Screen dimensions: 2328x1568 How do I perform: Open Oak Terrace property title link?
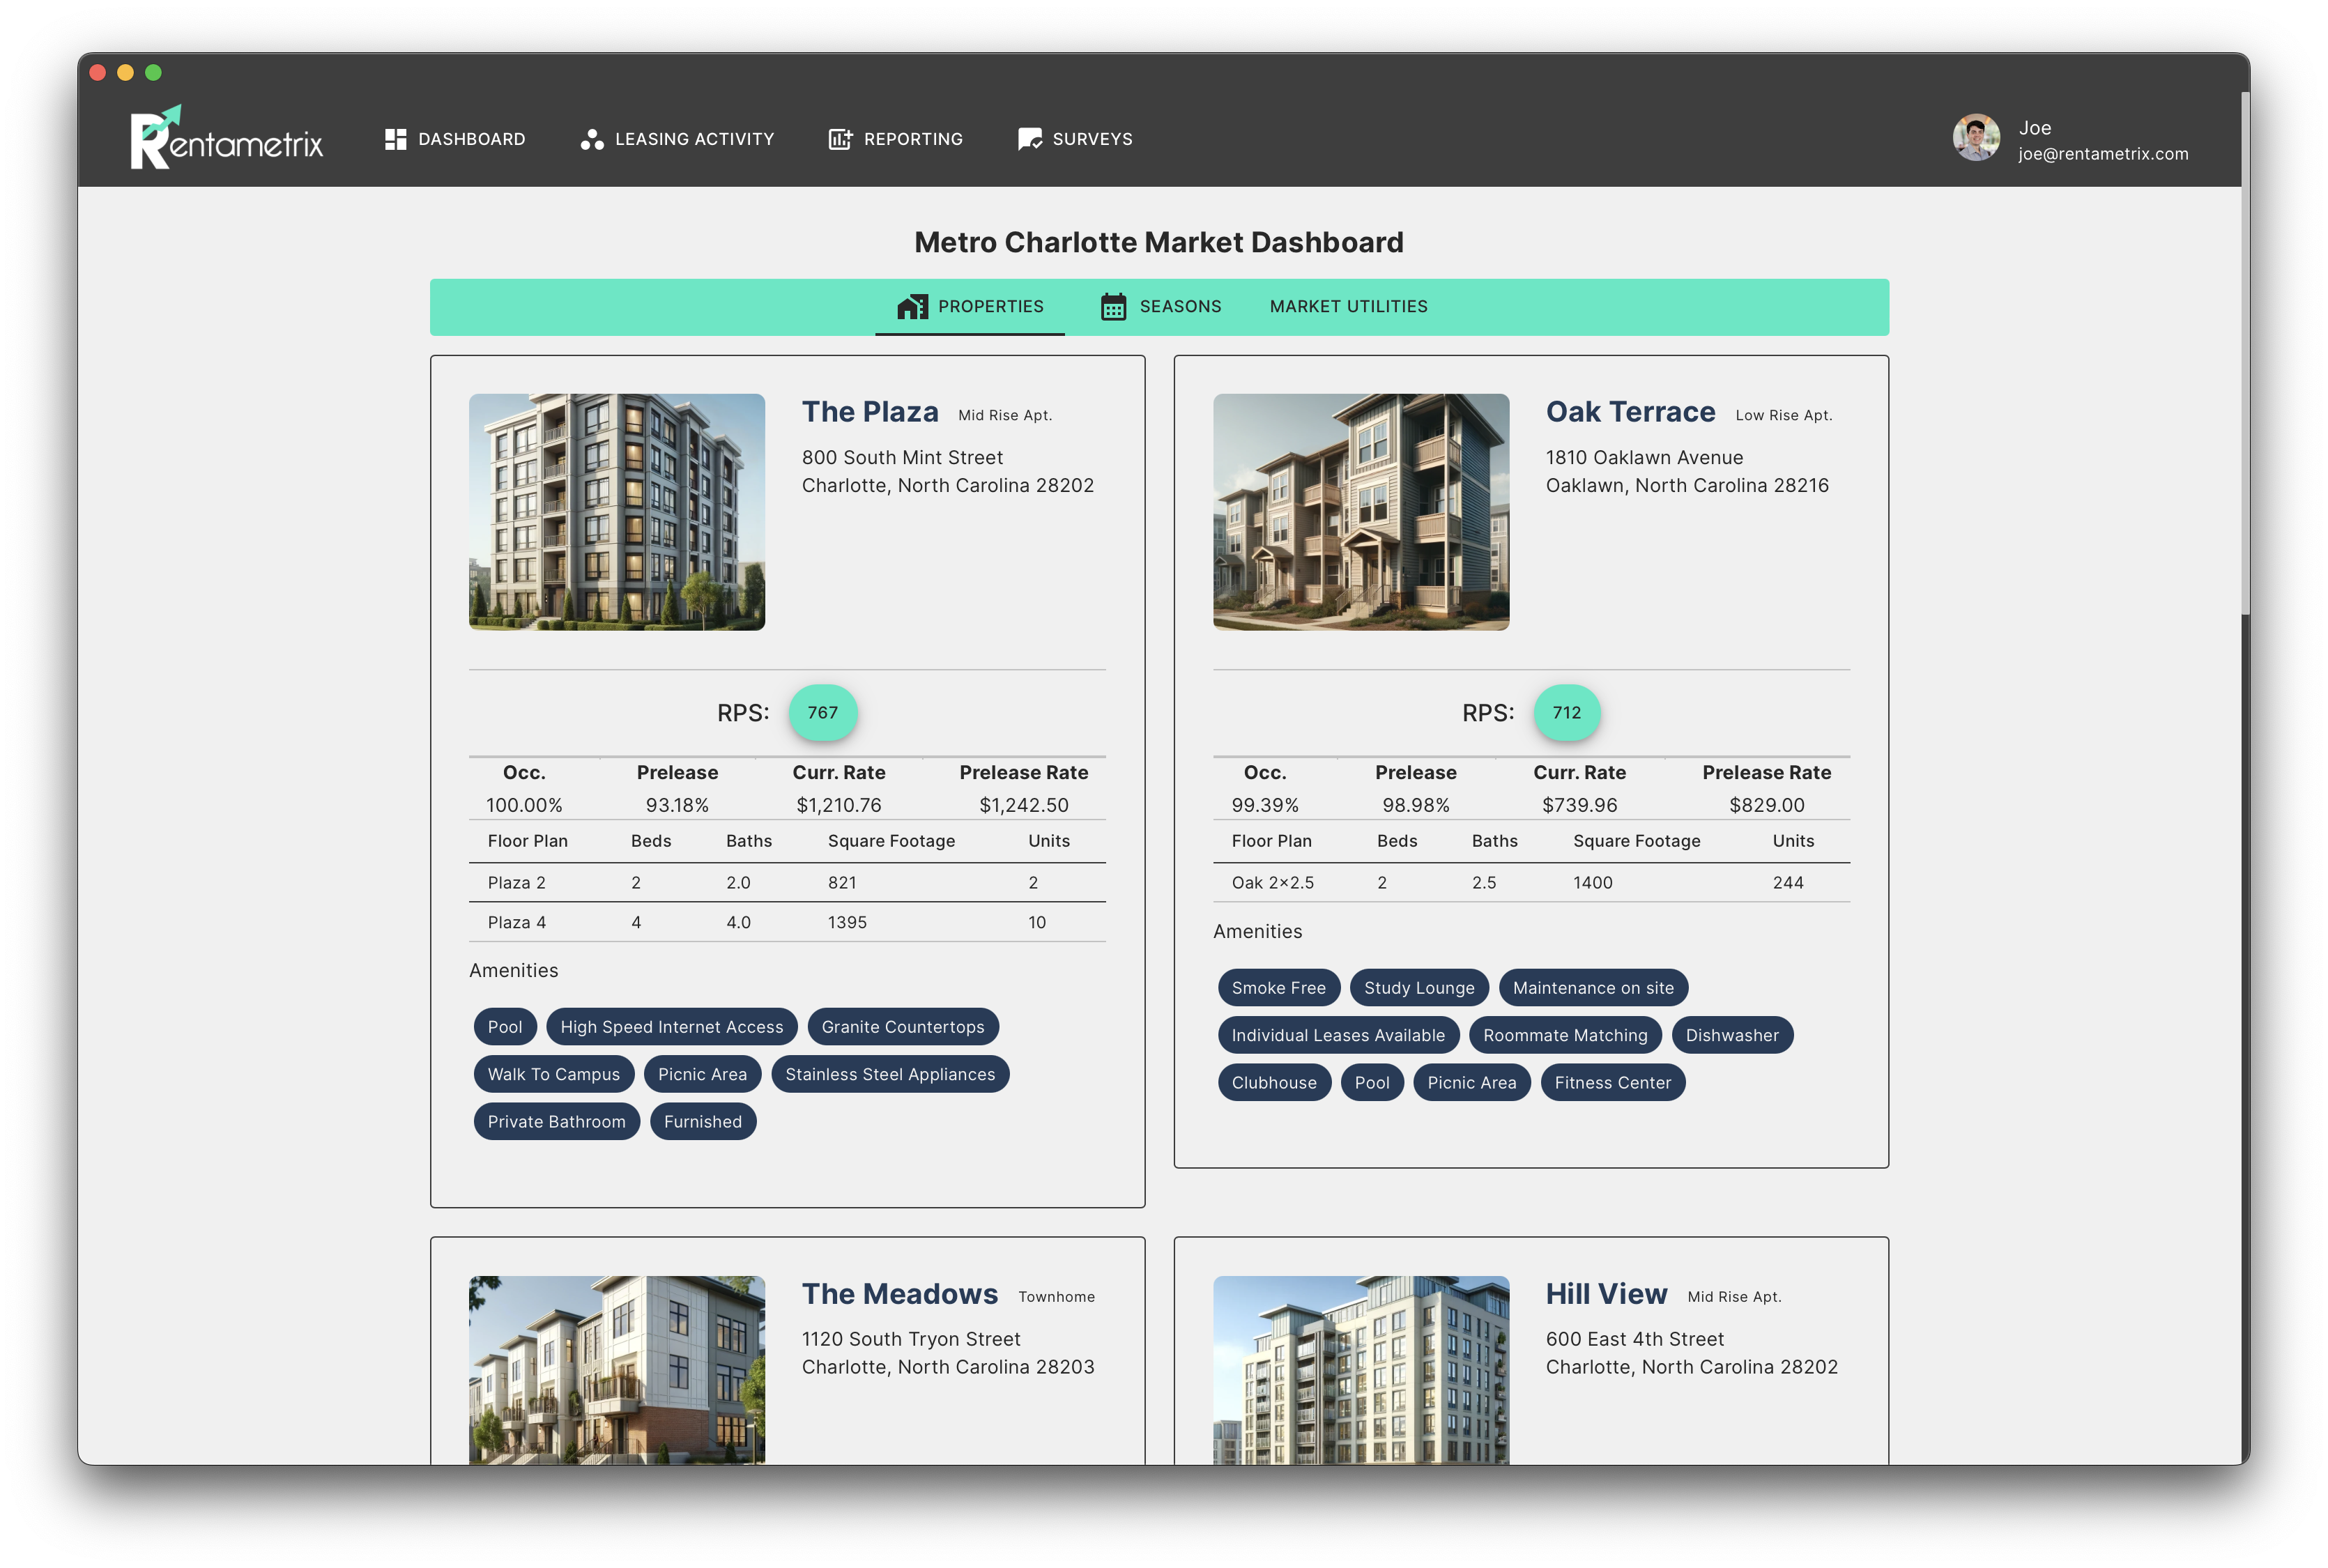[x=1630, y=412]
